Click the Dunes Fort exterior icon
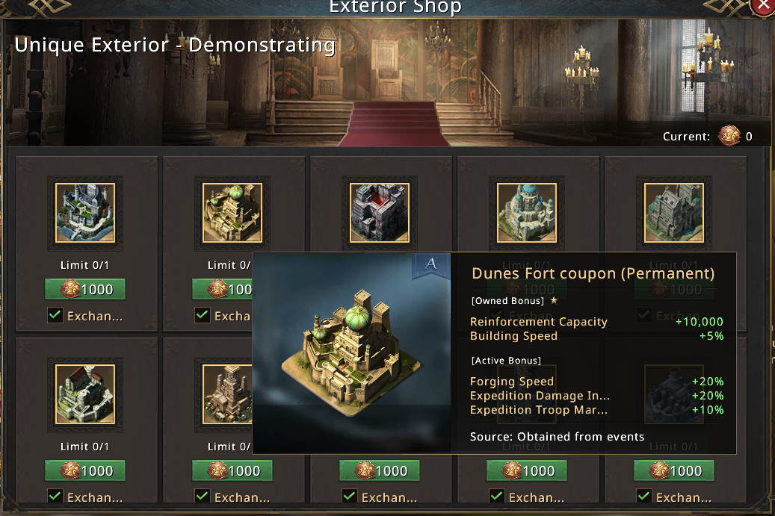Screen dimensions: 775x516 click(232, 213)
